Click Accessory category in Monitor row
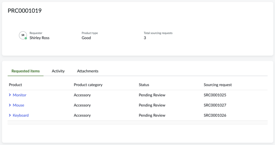This screenshot has height=145, width=275. [x=82, y=95]
